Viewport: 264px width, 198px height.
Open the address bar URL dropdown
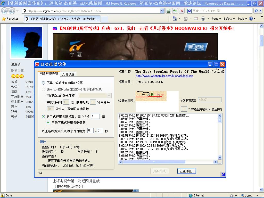pos(162,11)
